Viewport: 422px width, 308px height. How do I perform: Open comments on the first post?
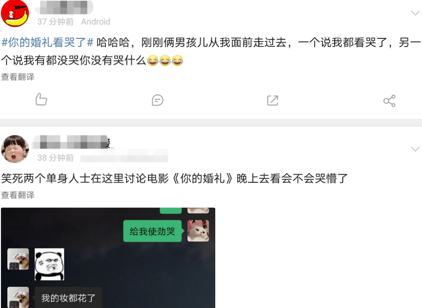click(x=157, y=100)
